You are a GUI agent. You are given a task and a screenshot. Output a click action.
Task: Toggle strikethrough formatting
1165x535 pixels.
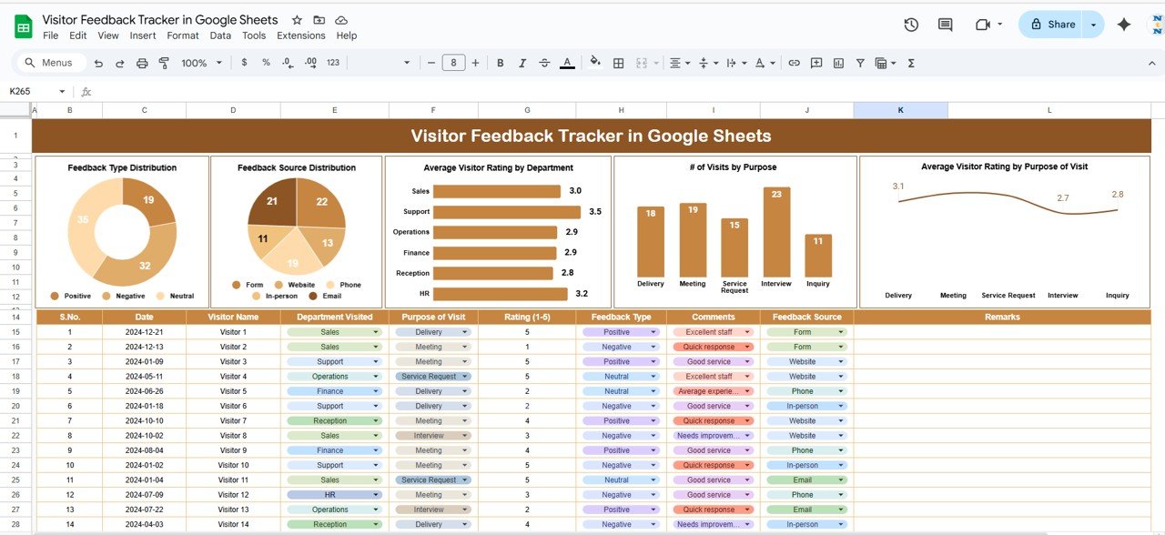tap(544, 63)
